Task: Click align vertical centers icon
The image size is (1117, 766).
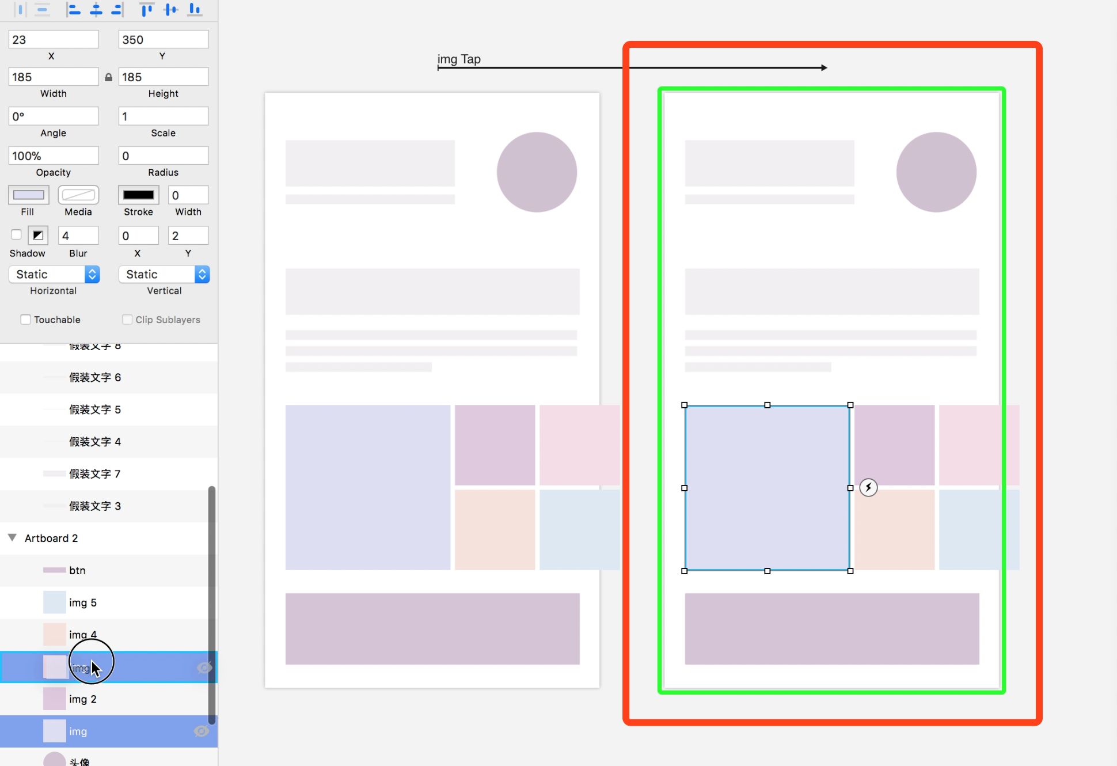Action: [171, 9]
